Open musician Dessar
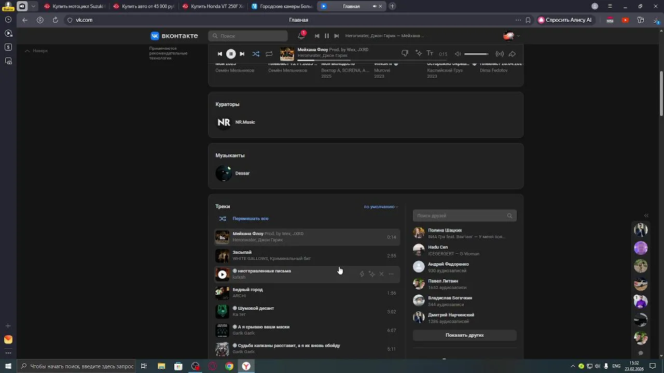Screen dimensions: 664x373 [233, 173]
